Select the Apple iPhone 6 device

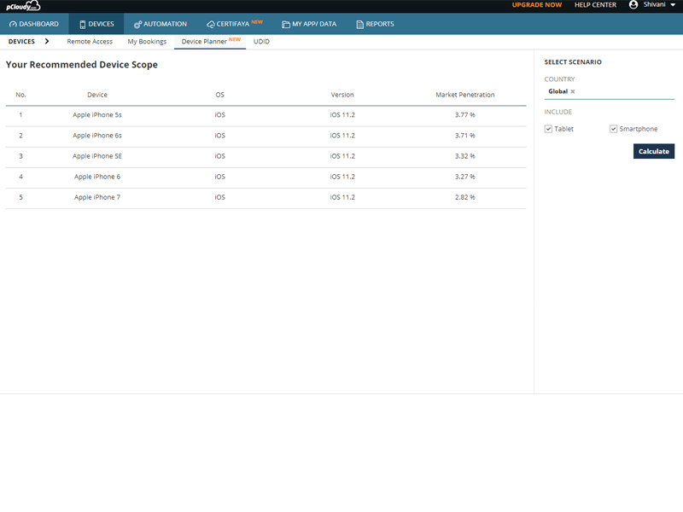pyautogui.click(x=97, y=177)
